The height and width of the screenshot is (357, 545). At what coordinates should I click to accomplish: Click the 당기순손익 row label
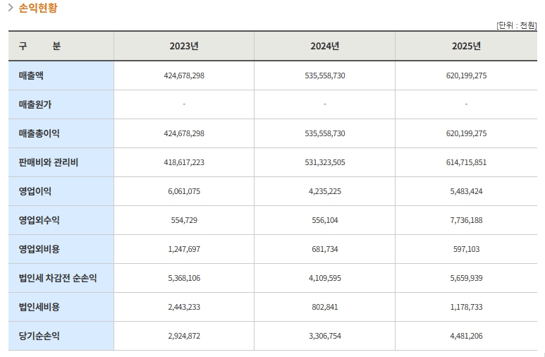coord(39,336)
